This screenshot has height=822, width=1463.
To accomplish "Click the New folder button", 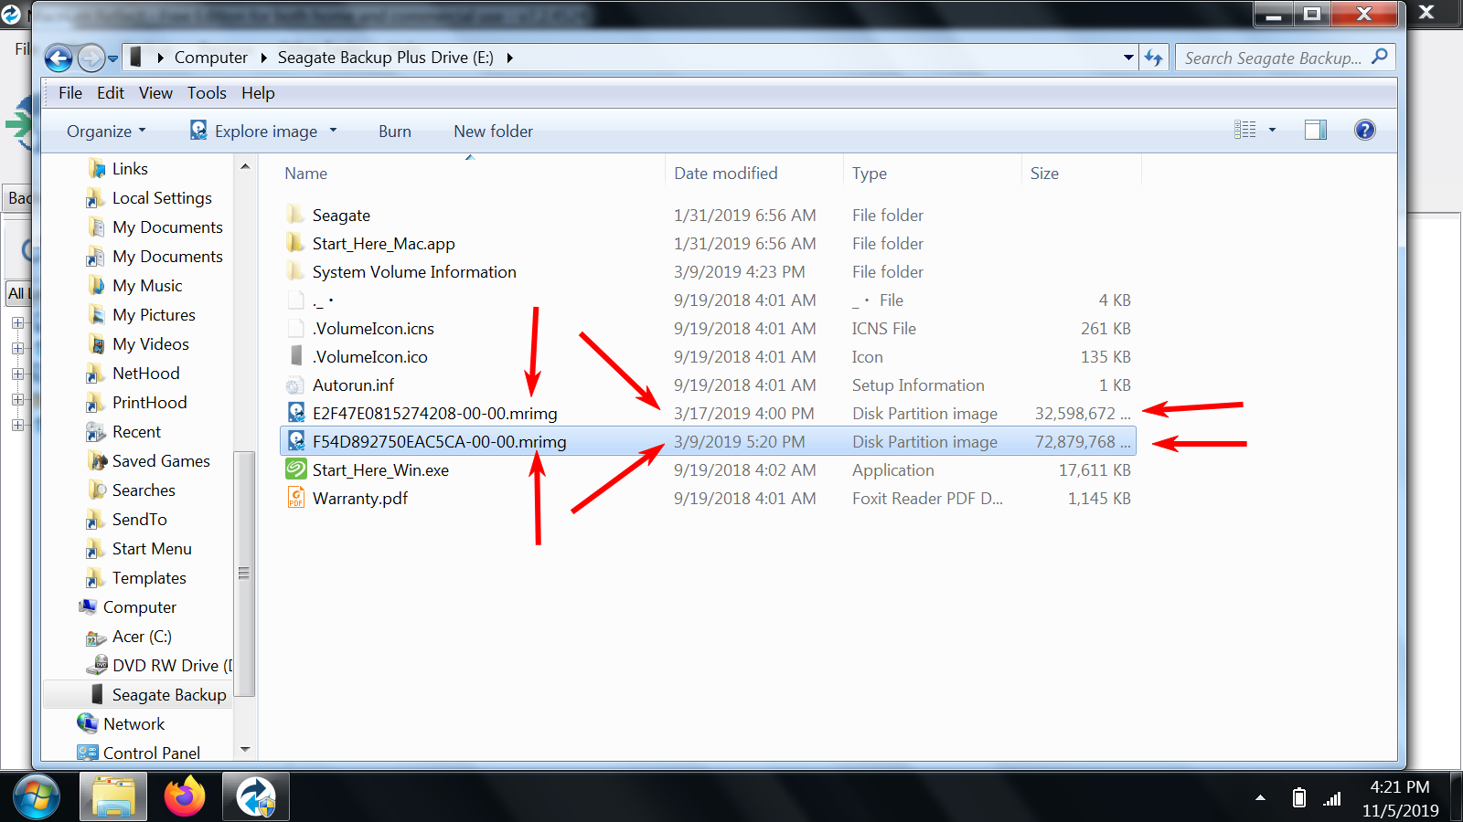I will tap(493, 132).
